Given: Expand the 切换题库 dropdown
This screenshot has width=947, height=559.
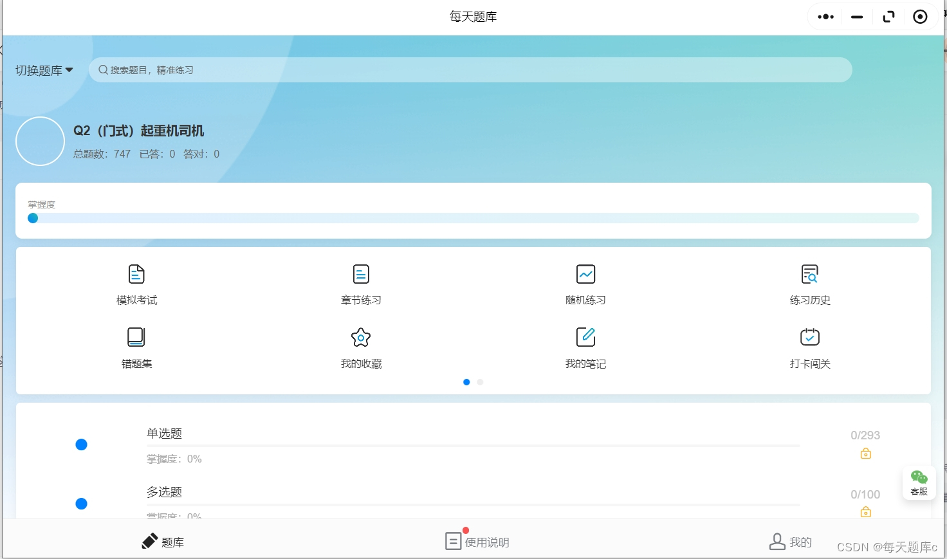Looking at the screenshot, I should pyautogui.click(x=44, y=70).
